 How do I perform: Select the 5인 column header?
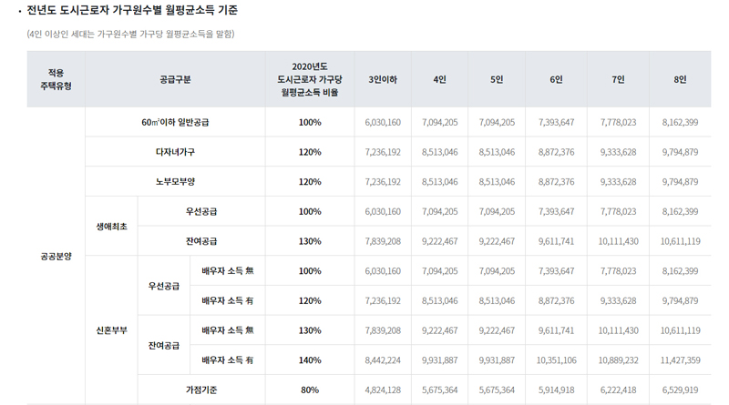click(x=497, y=79)
